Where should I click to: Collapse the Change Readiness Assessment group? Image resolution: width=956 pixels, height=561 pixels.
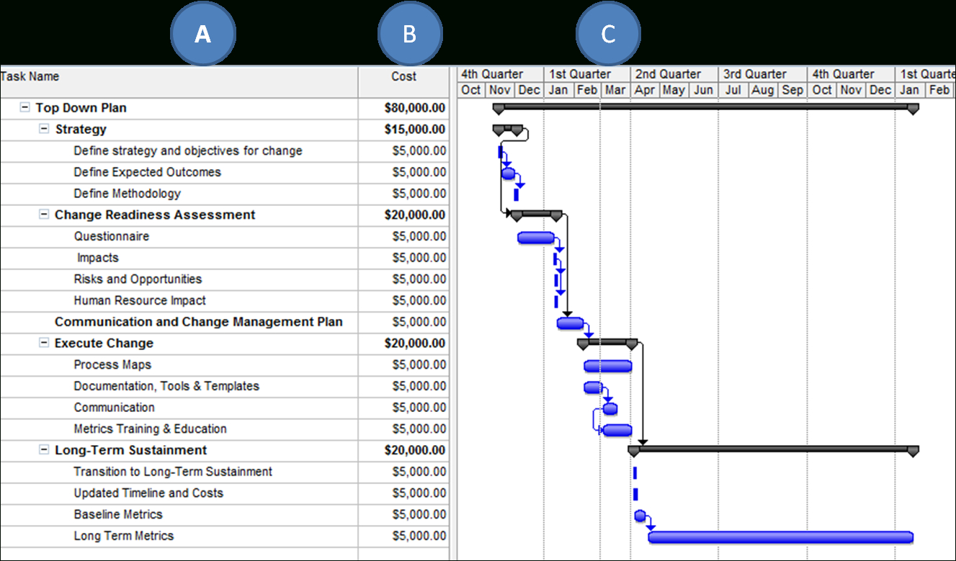point(45,215)
